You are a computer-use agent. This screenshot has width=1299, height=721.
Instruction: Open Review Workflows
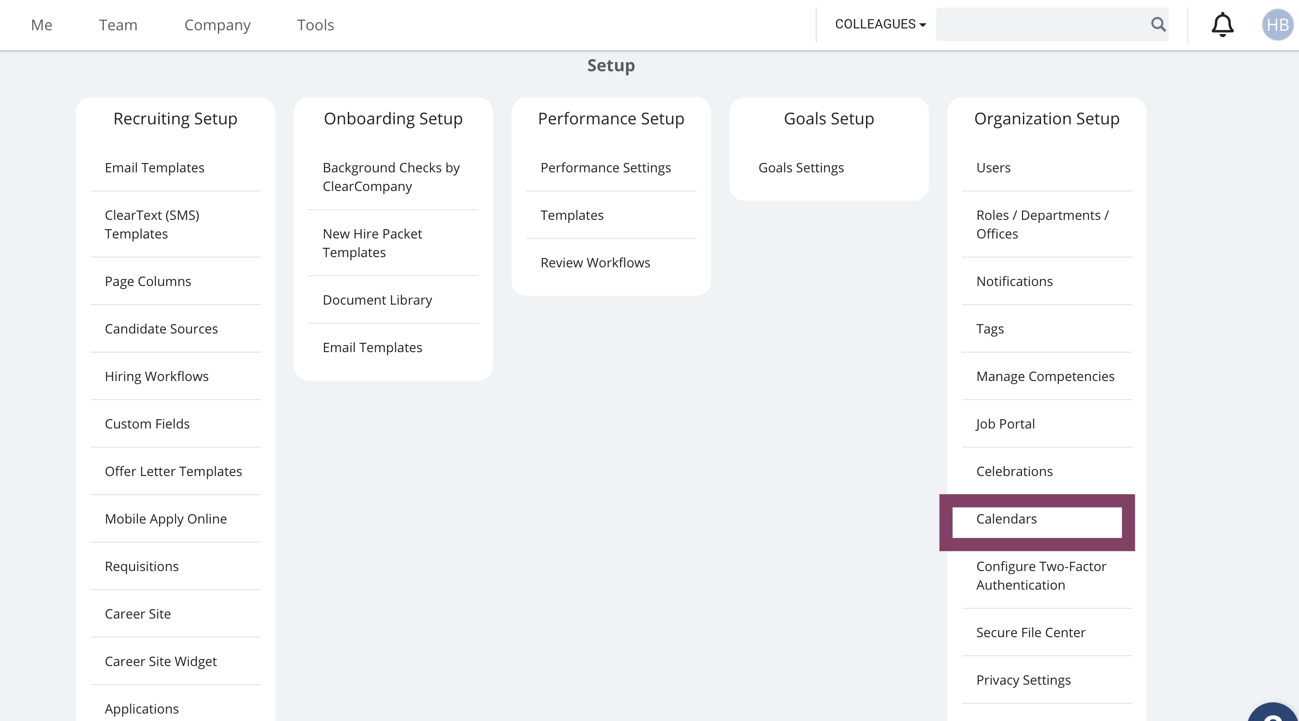[595, 262]
